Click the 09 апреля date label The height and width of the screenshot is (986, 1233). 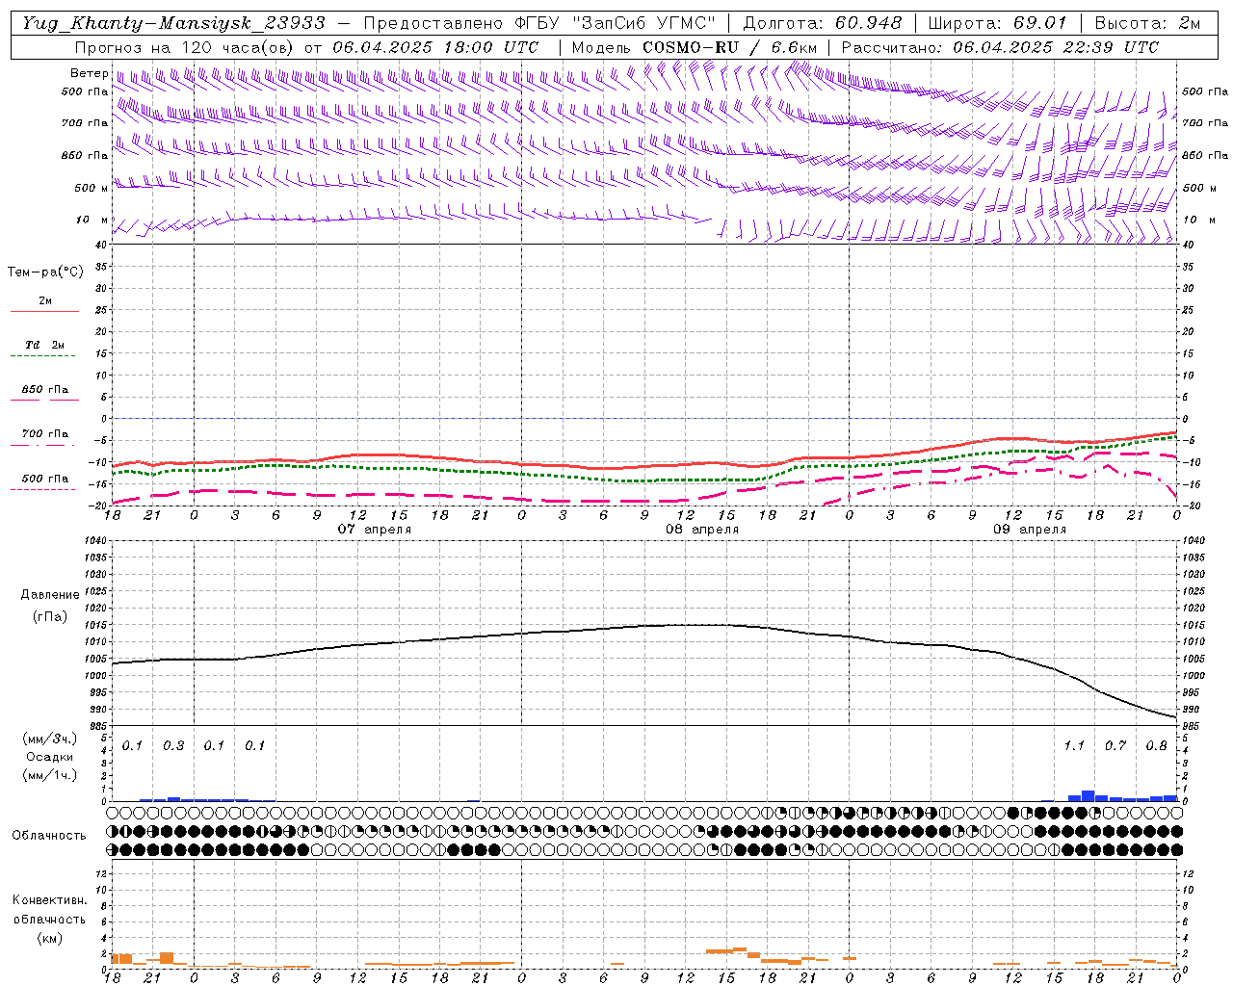click(x=1030, y=530)
